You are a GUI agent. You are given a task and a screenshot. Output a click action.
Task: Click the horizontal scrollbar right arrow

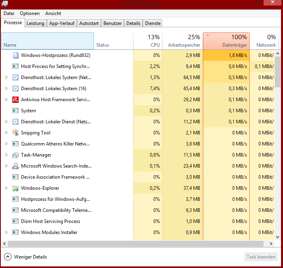click(271, 244)
